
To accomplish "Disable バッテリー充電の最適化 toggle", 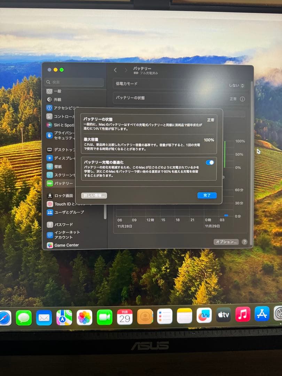I will point(211,162).
